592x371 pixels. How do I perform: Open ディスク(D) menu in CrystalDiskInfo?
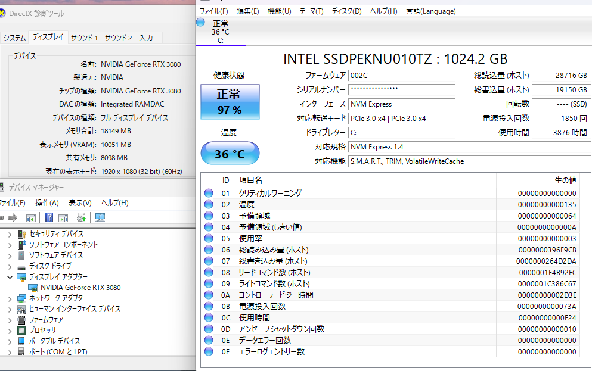pyautogui.click(x=346, y=11)
